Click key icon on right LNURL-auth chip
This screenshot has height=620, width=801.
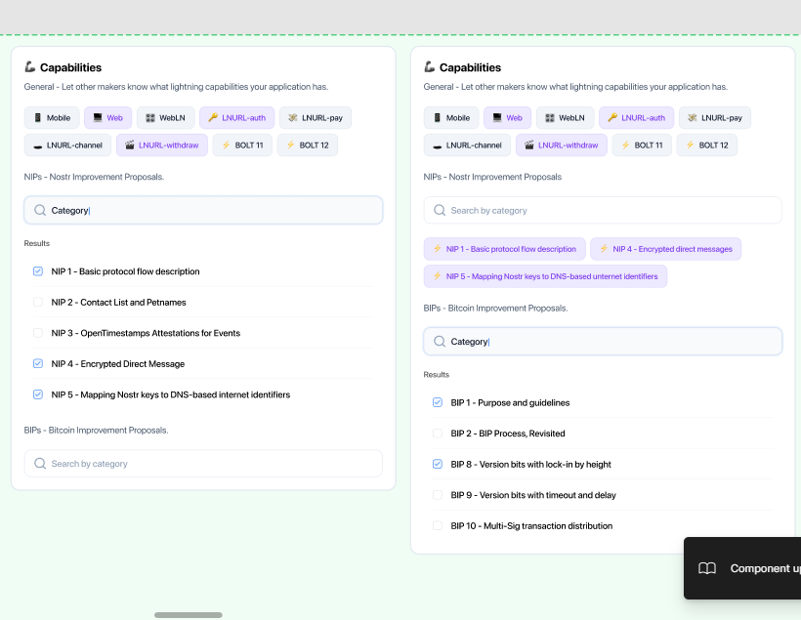(612, 117)
